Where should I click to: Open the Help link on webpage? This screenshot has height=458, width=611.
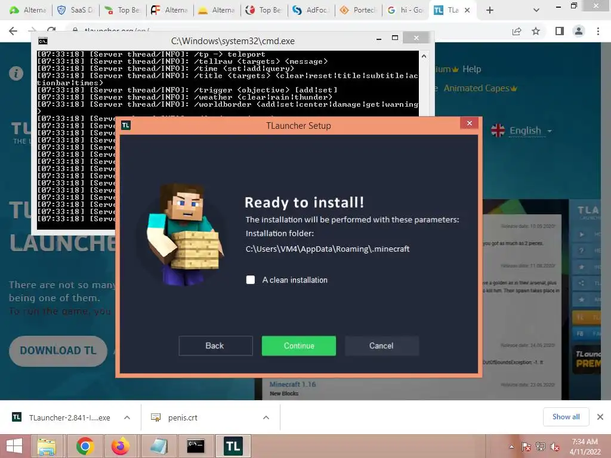pyautogui.click(x=471, y=69)
